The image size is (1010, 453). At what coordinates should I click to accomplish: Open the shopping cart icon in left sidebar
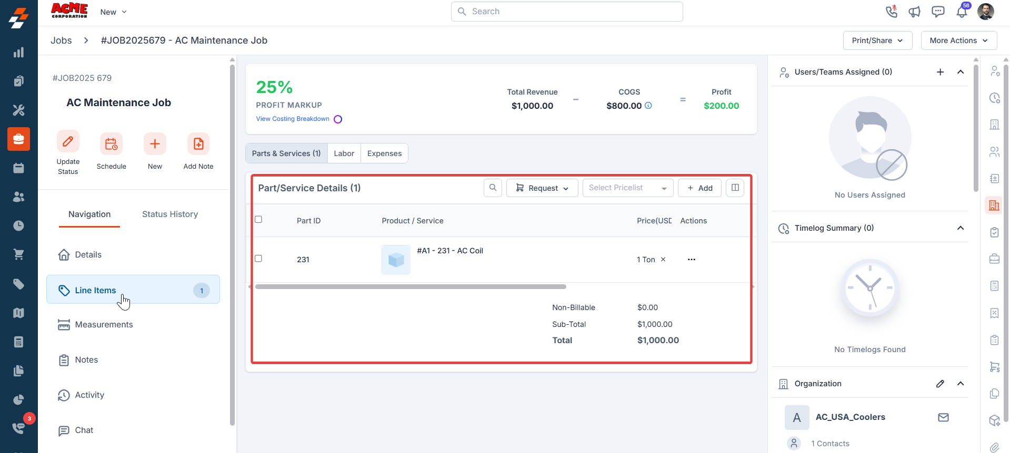pos(18,255)
